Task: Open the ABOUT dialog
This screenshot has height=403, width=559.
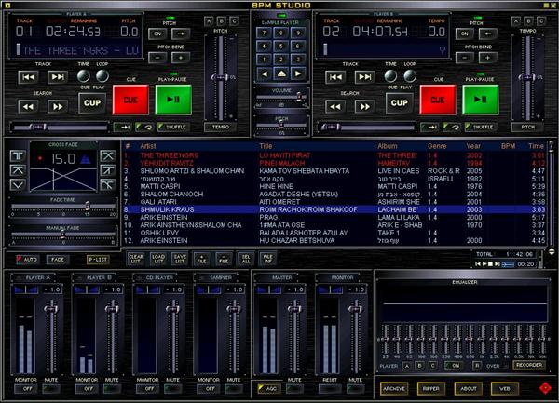Action: (469, 389)
